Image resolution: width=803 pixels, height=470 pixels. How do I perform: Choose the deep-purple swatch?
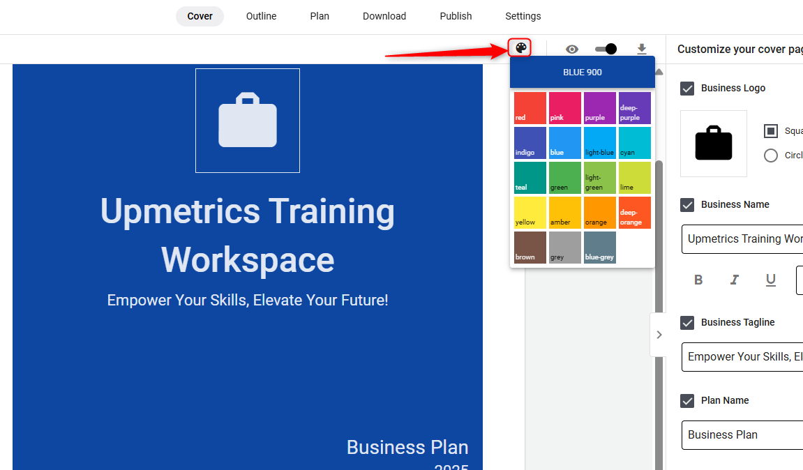point(634,108)
